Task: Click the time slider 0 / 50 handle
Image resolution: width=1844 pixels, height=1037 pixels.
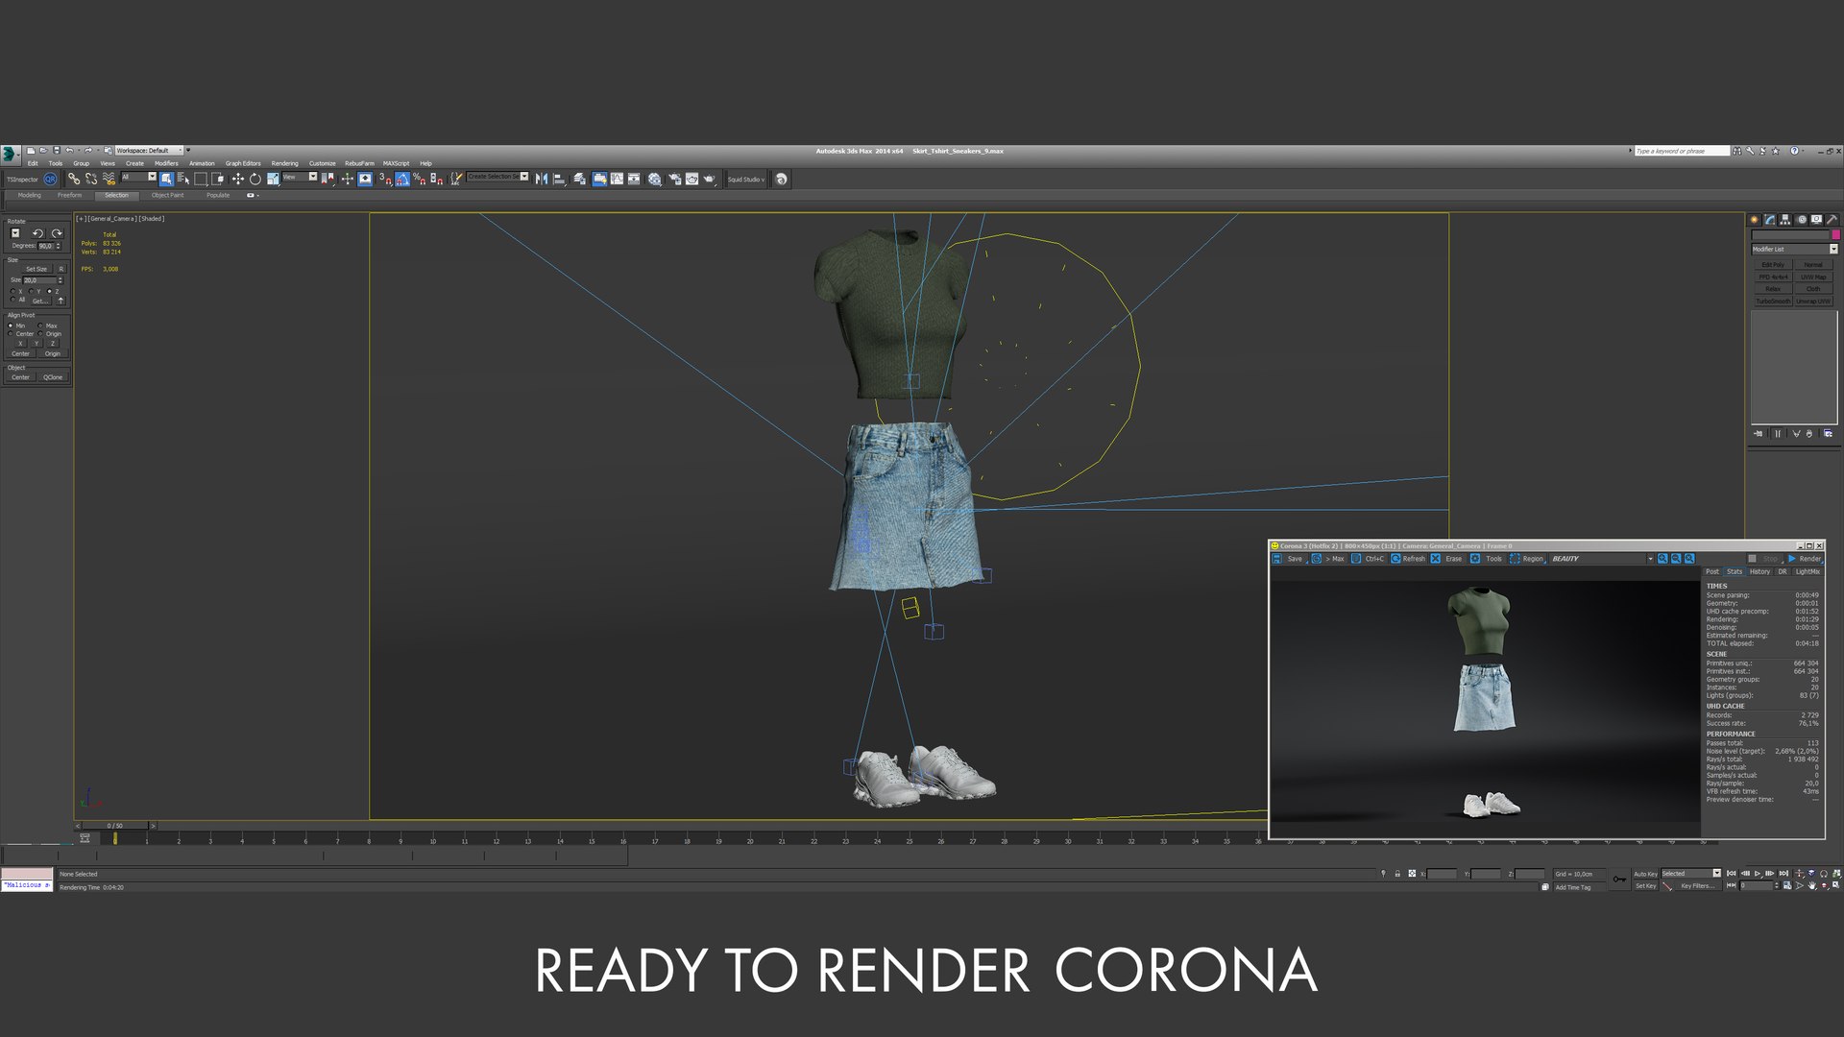Action: tap(114, 825)
